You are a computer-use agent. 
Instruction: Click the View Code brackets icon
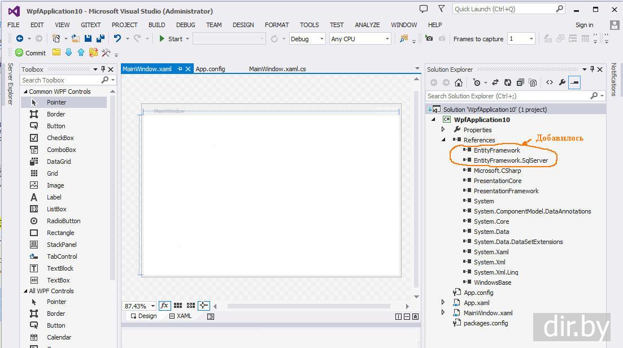point(549,82)
